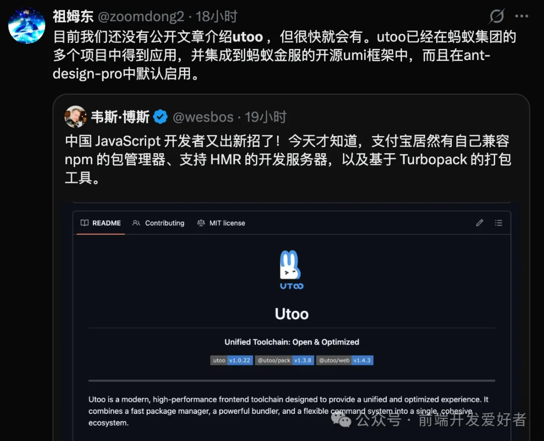544x441 pixels.
Task: Click the blue verified badge
Action: pyautogui.click(x=160, y=116)
